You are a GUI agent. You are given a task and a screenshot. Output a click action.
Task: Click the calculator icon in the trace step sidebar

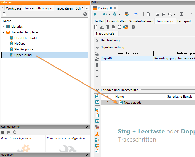coord(97,115)
